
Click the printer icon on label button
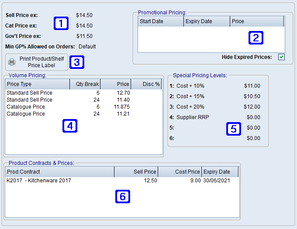point(12,62)
